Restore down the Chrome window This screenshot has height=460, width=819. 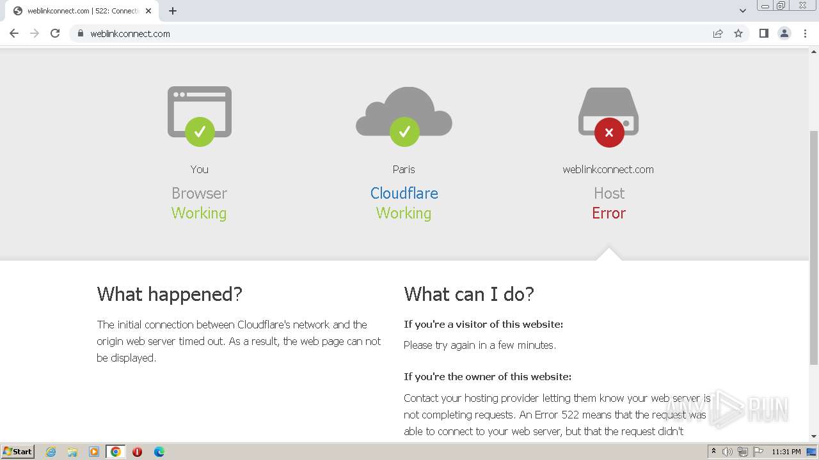tap(781, 6)
